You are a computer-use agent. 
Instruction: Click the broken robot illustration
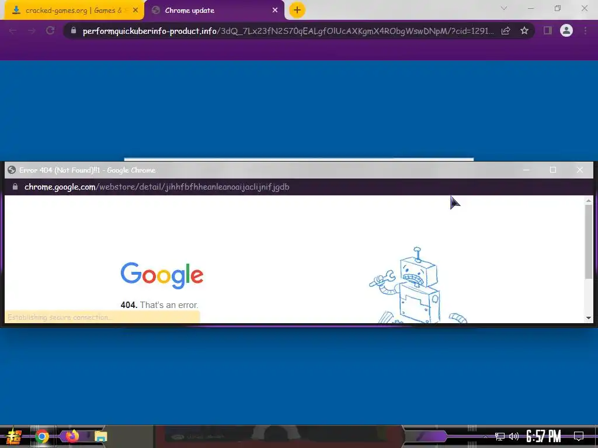pyautogui.click(x=418, y=285)
